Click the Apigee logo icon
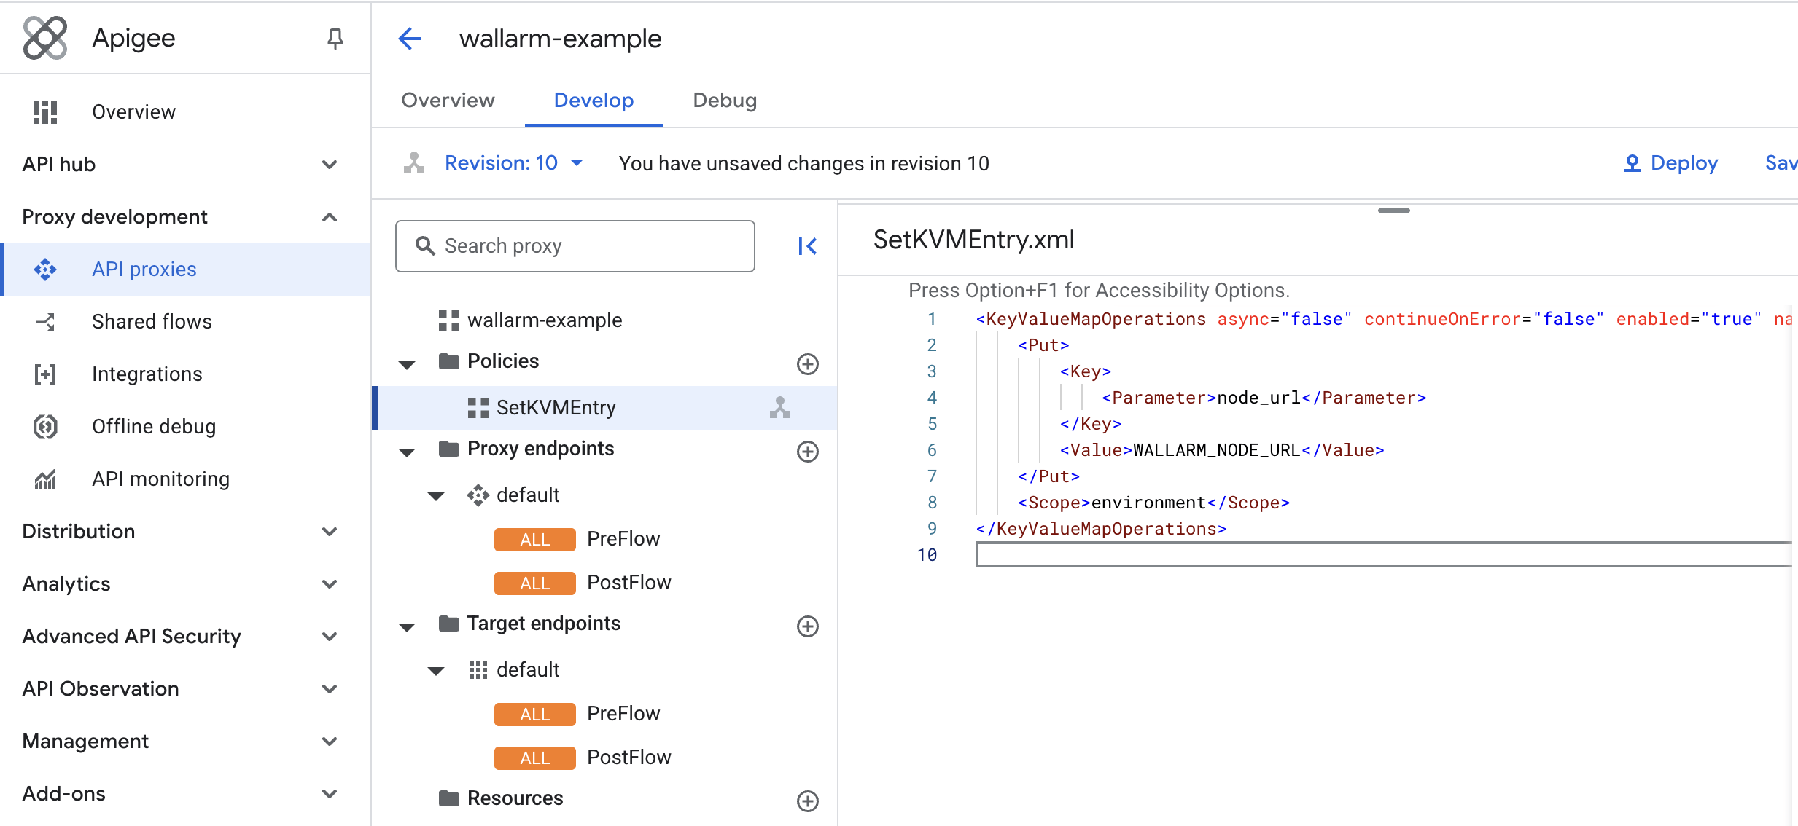The height and width of the screenshot is (826, 1798). tap(44, 37)
